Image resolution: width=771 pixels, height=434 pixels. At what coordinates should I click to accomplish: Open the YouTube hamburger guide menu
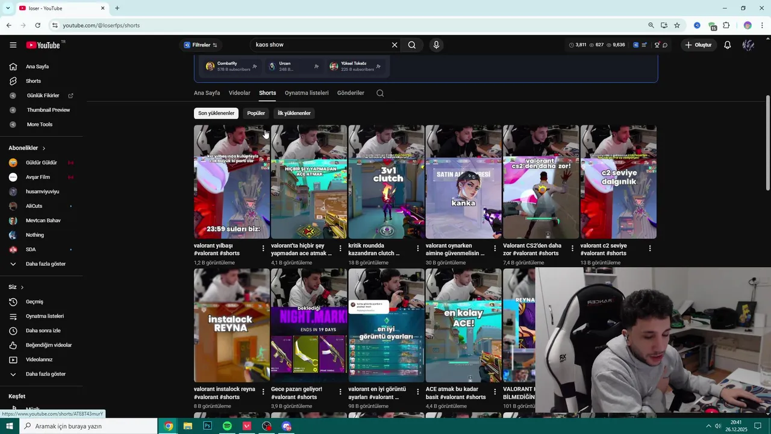point(13,45)
